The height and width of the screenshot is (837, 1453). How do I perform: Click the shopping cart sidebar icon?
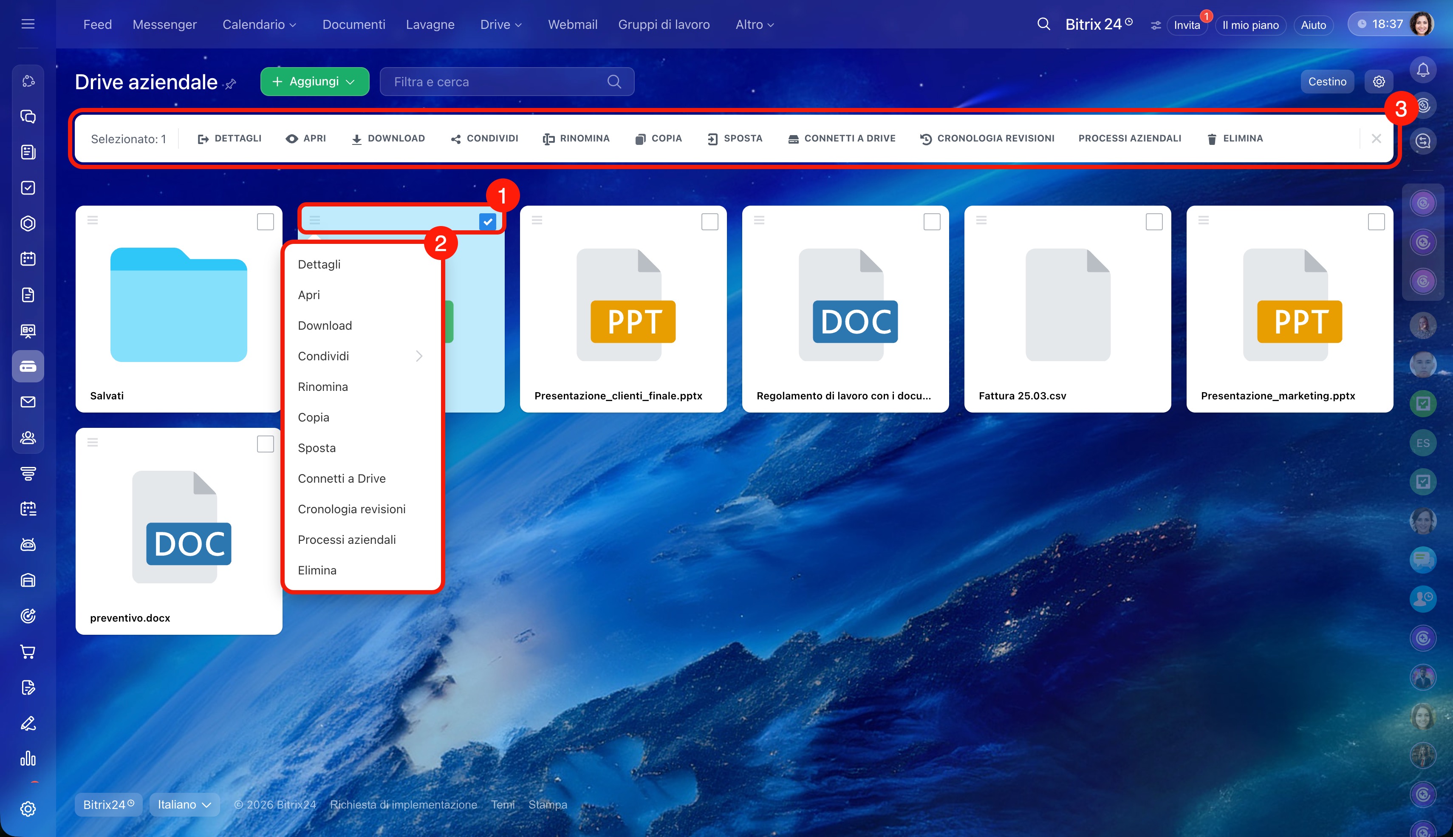[28, 651]
